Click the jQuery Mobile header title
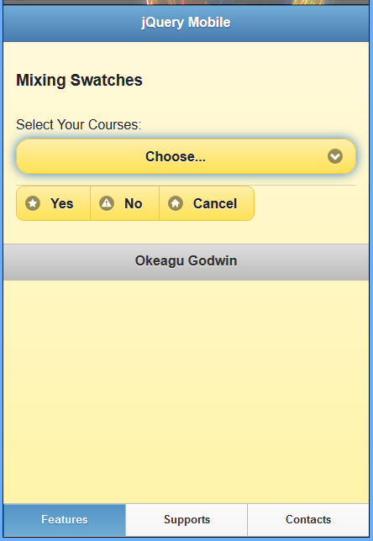The image size is (373, 541). click(186, 23)
